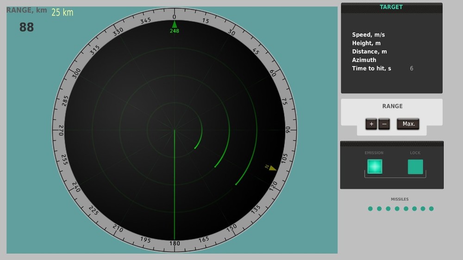Click the innermost green arc blip
The image size is (463, 260).
click(199, 135)
